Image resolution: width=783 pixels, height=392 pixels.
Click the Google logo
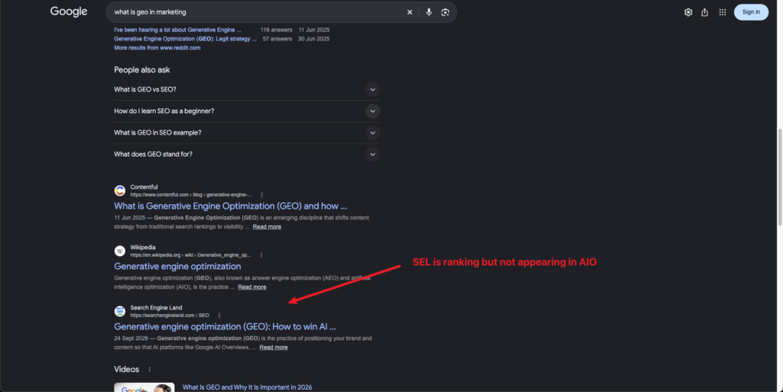tap(69, 11)
